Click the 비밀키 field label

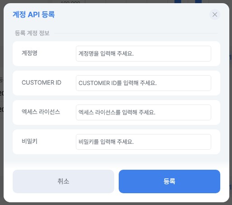(x=29, y=141)
